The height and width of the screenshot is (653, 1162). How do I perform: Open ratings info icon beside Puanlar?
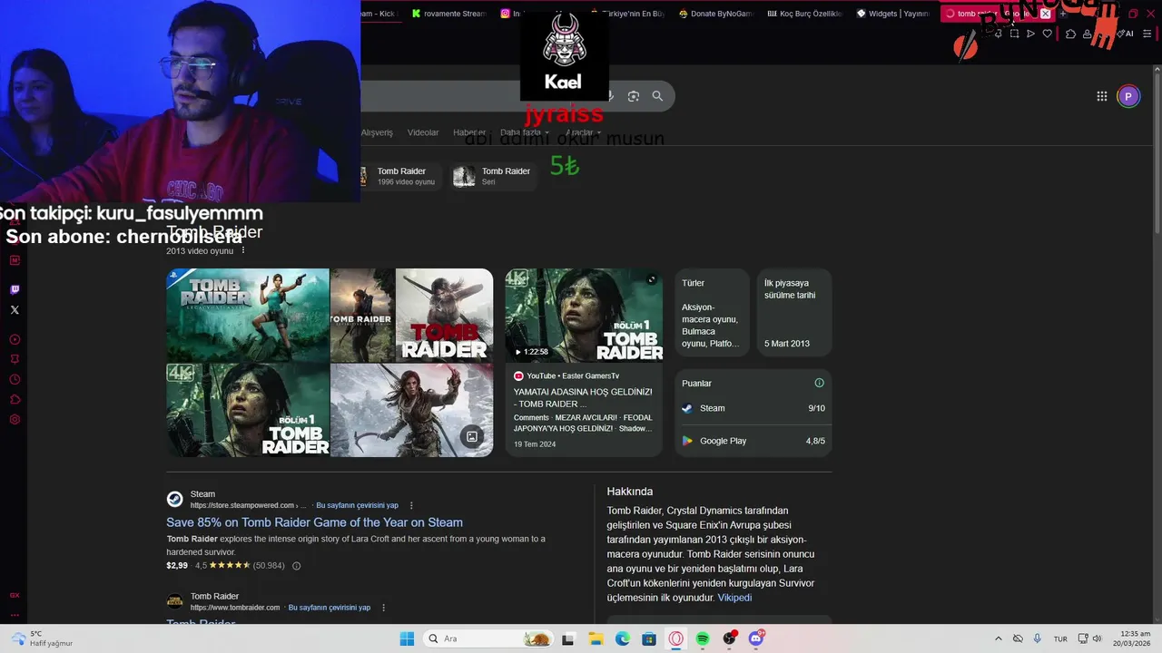pos(819,383)
